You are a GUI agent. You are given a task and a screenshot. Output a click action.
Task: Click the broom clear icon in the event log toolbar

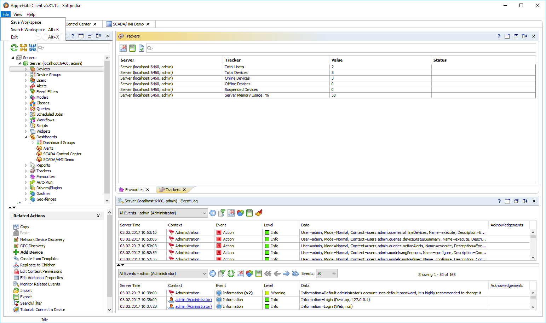click(x=259, y=213)
